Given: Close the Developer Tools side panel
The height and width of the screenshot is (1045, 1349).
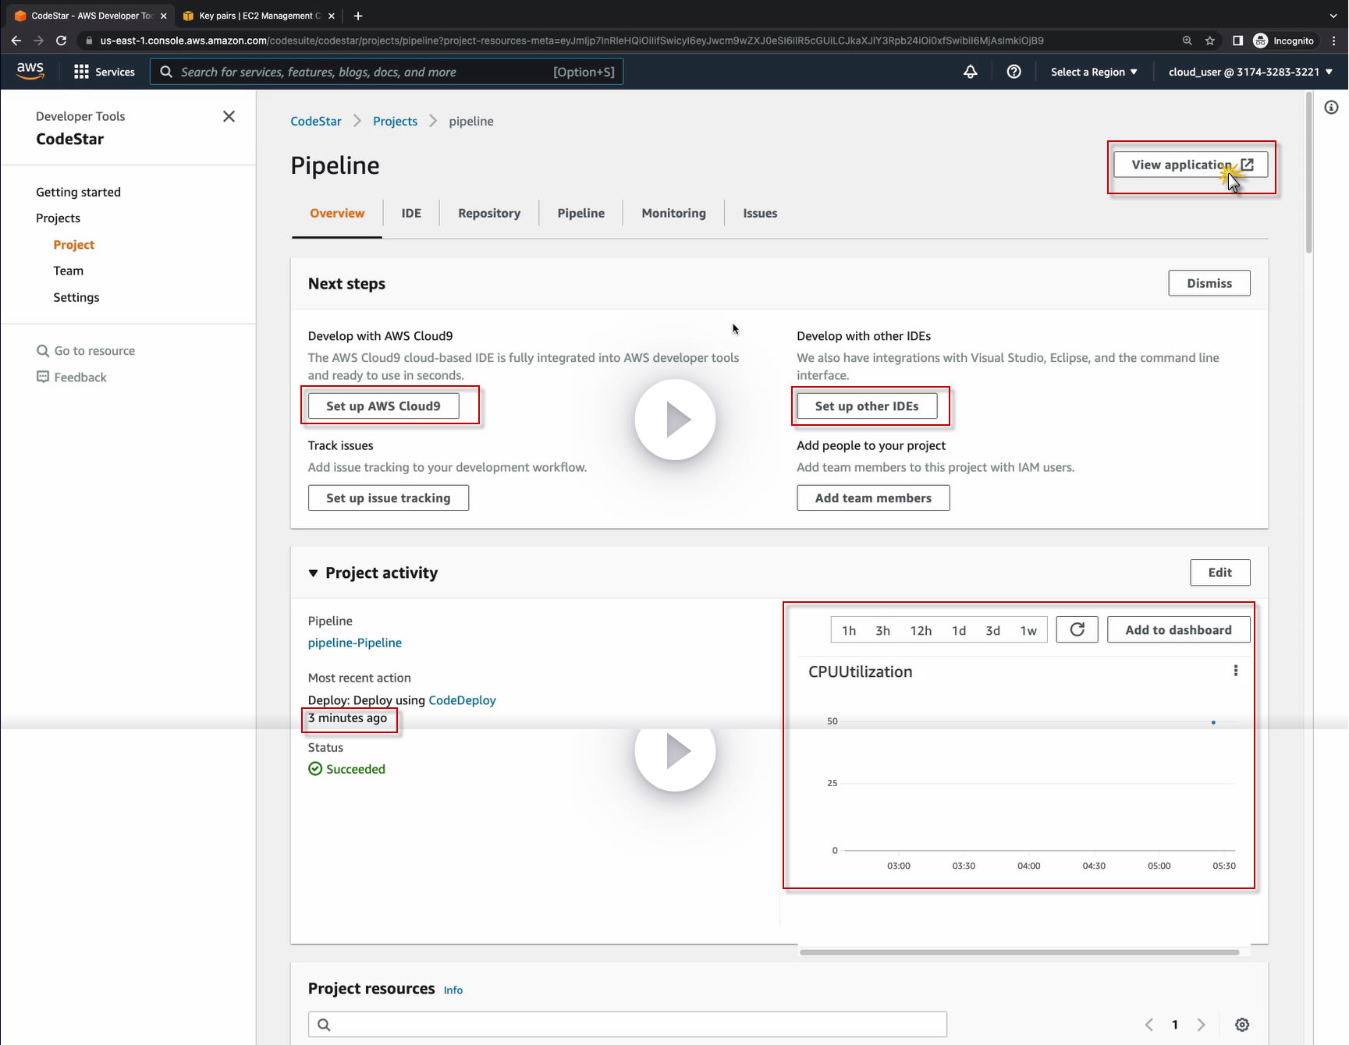Looking at the screenshot, I should 229,116.
